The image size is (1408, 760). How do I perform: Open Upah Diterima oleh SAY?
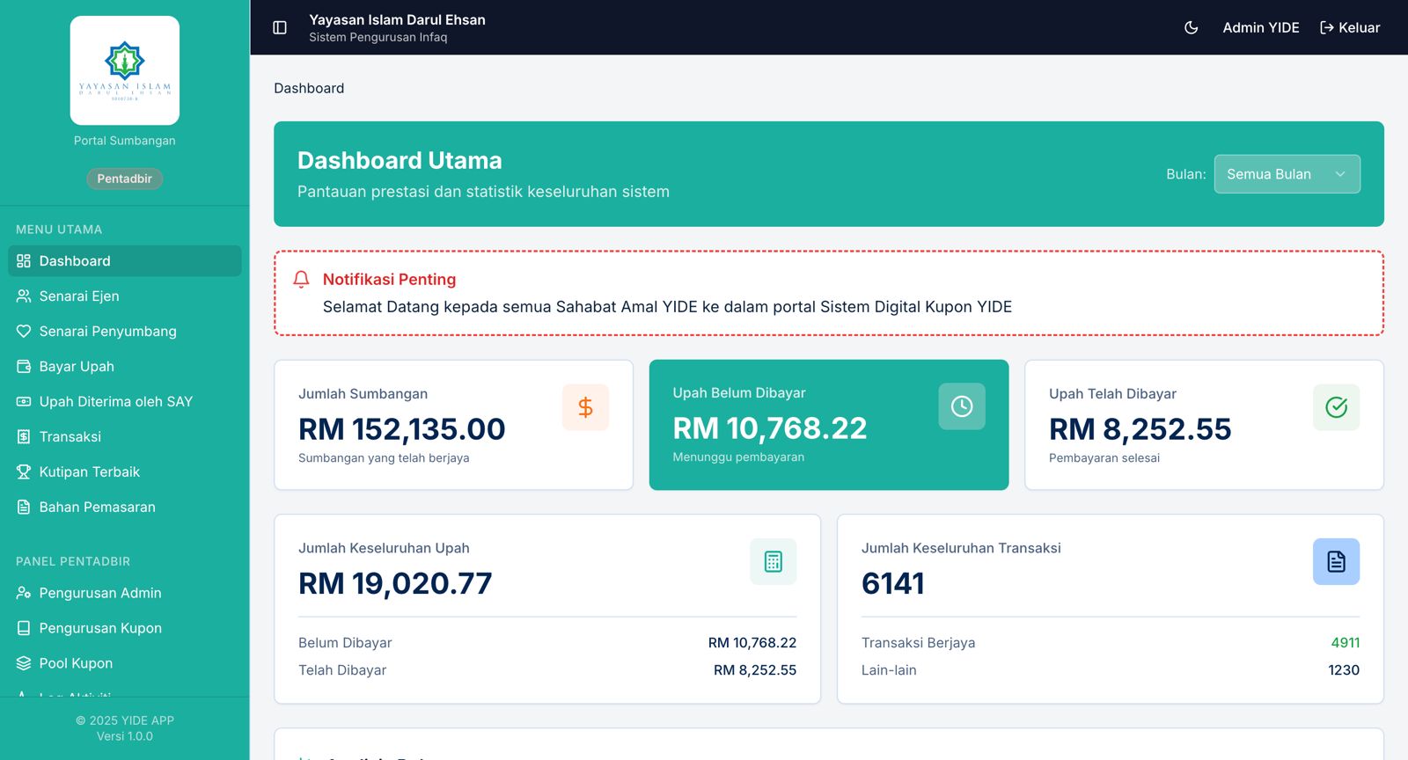point(125,402)
